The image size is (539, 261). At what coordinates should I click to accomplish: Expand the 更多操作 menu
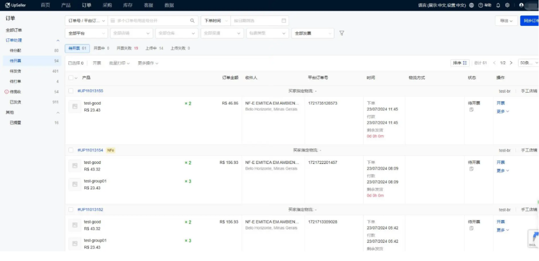click(x=148, y=63)
